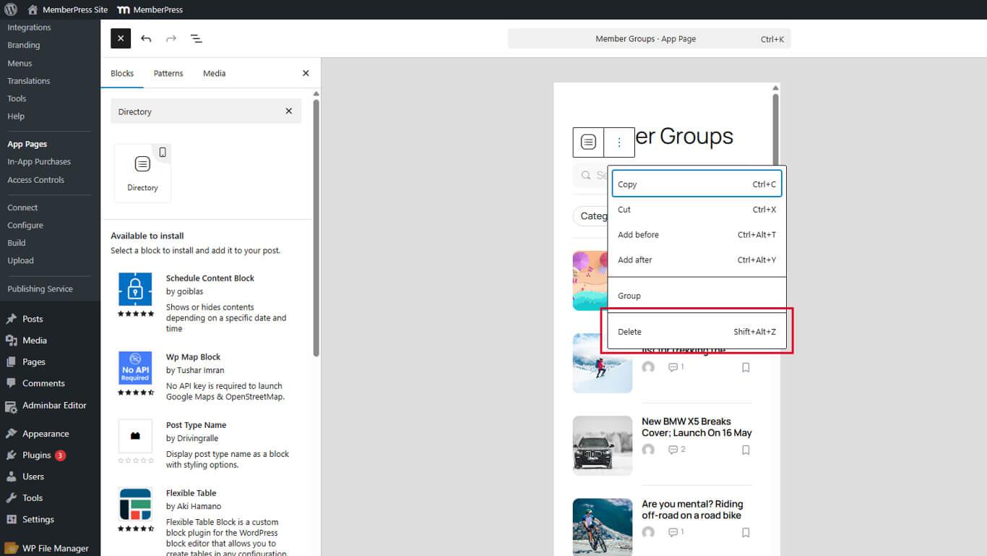Click the Directory block type toolbar icon
The height and width of the screenshot is (556, 987).
[588, 142]
